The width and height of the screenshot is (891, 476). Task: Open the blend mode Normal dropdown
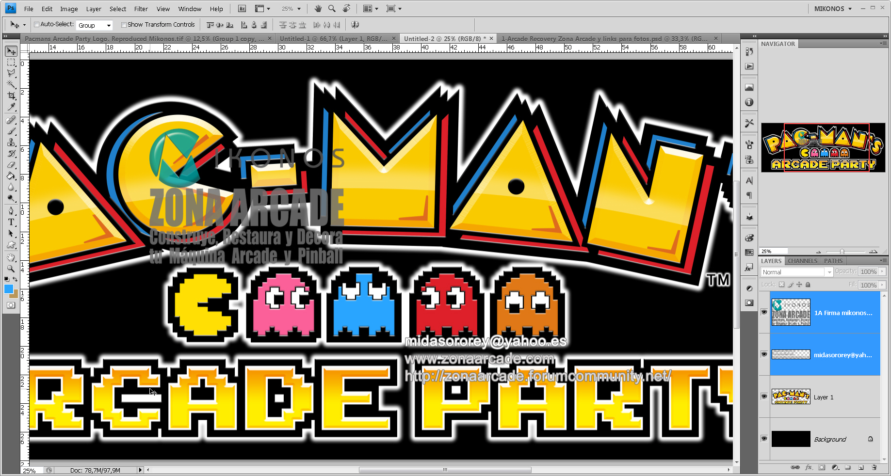pos(796,272)
